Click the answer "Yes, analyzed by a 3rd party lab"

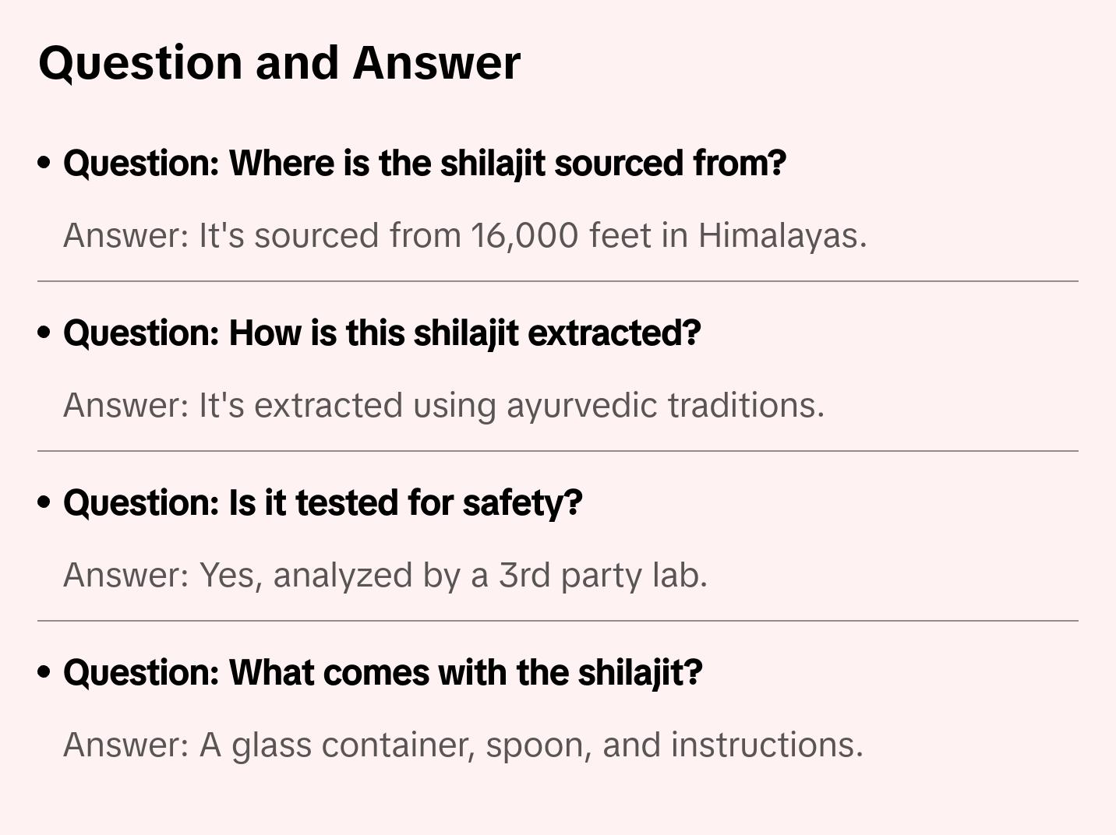coord(385,575)
